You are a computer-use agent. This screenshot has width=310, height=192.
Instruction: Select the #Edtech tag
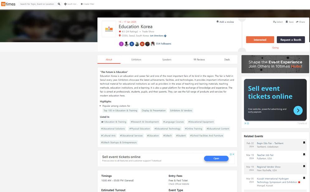[167, 136]
